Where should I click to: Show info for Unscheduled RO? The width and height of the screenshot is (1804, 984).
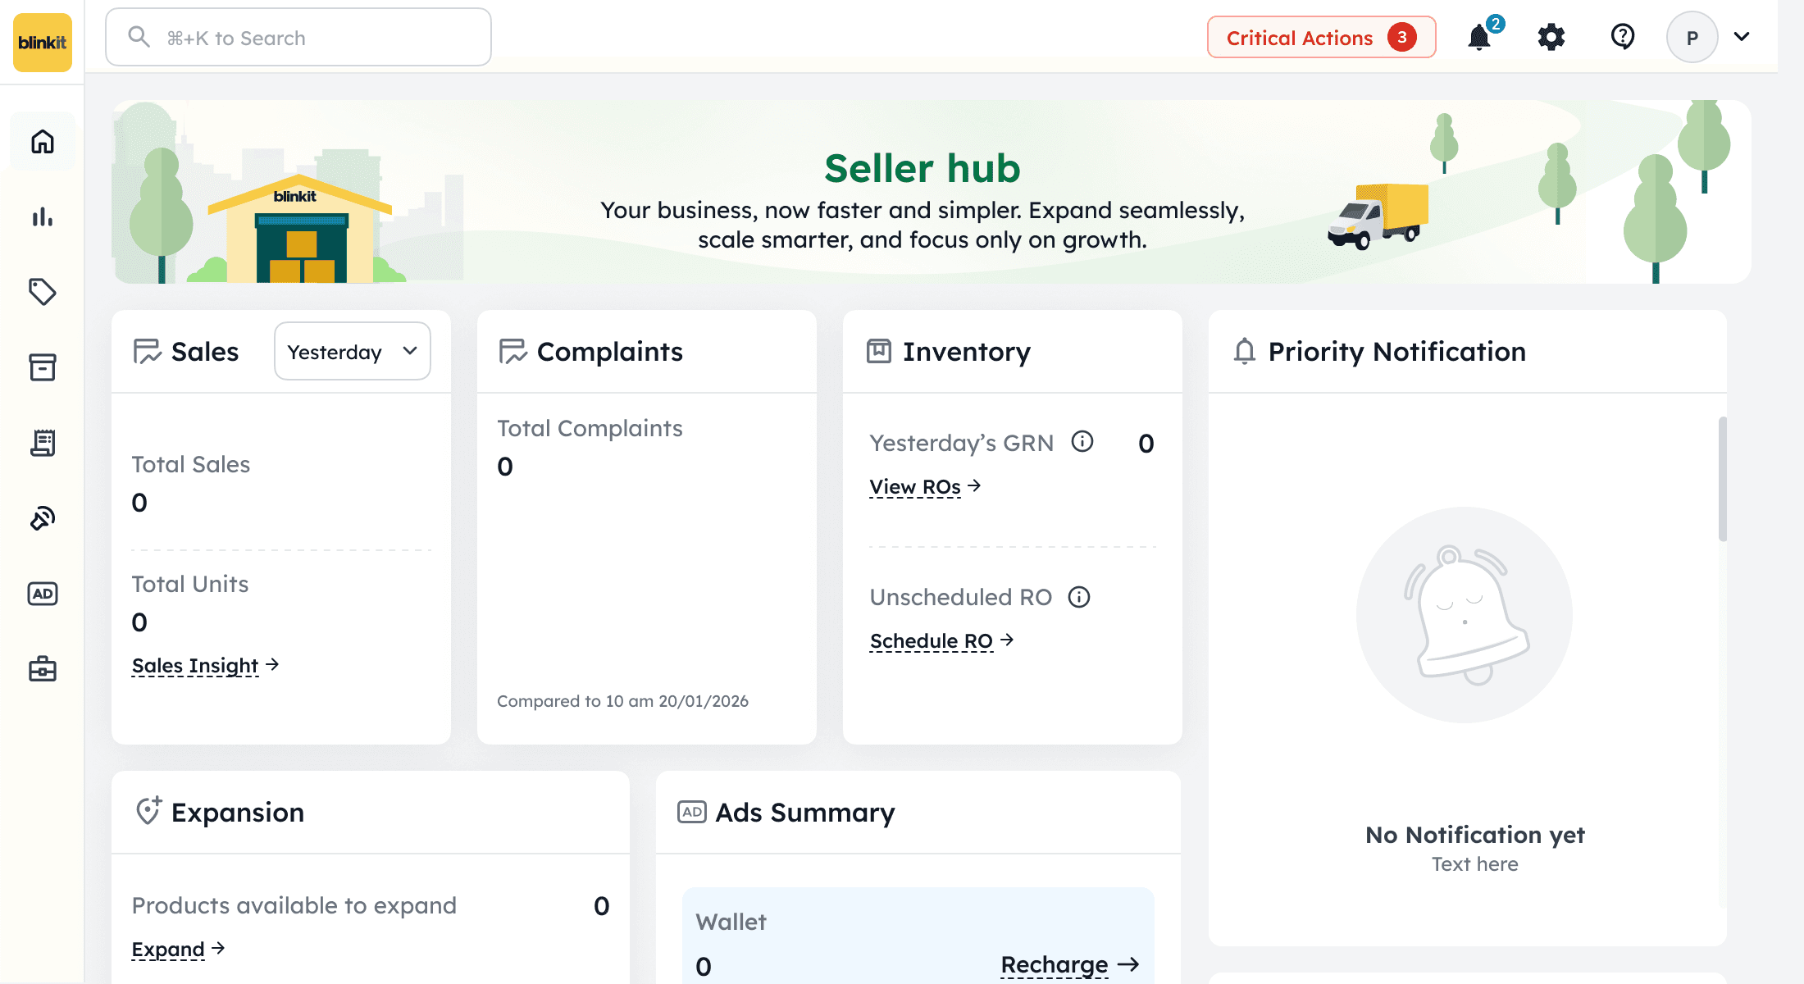[x=1079, y=597]
